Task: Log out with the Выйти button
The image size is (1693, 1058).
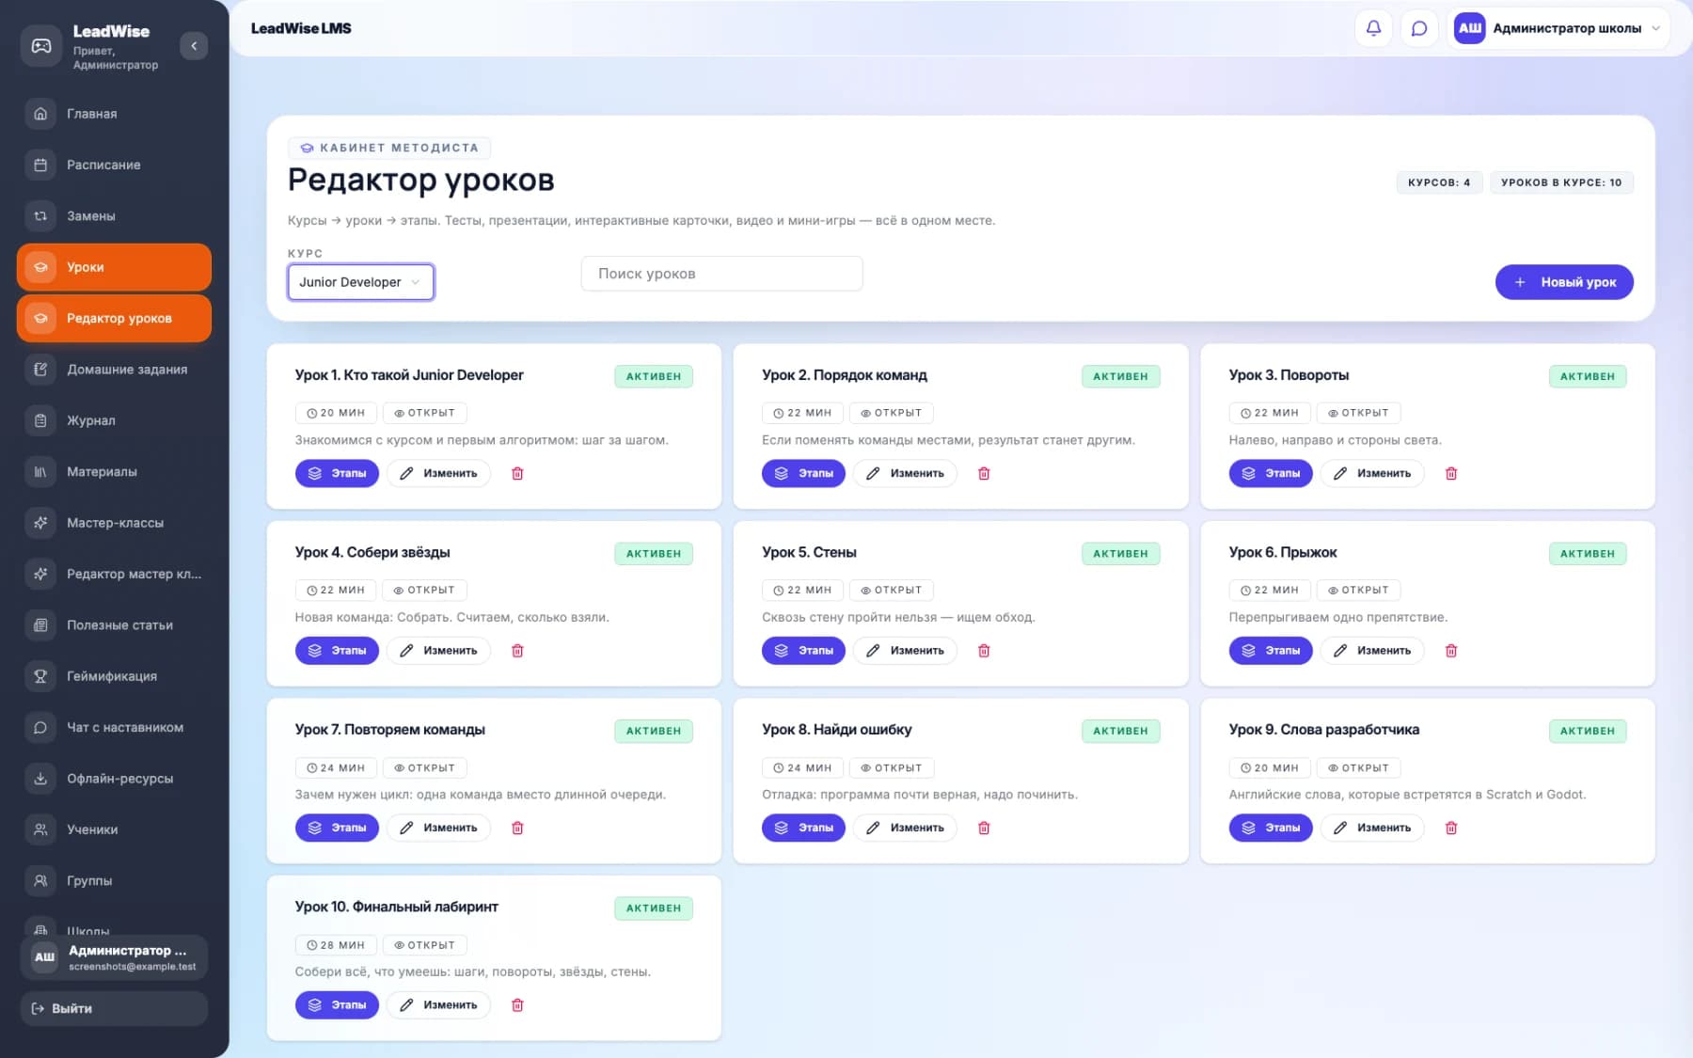Action: pos(114,1008)
